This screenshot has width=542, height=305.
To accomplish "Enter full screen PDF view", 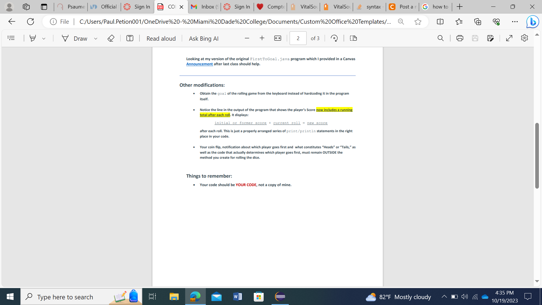I will click(x=509, y=38).
